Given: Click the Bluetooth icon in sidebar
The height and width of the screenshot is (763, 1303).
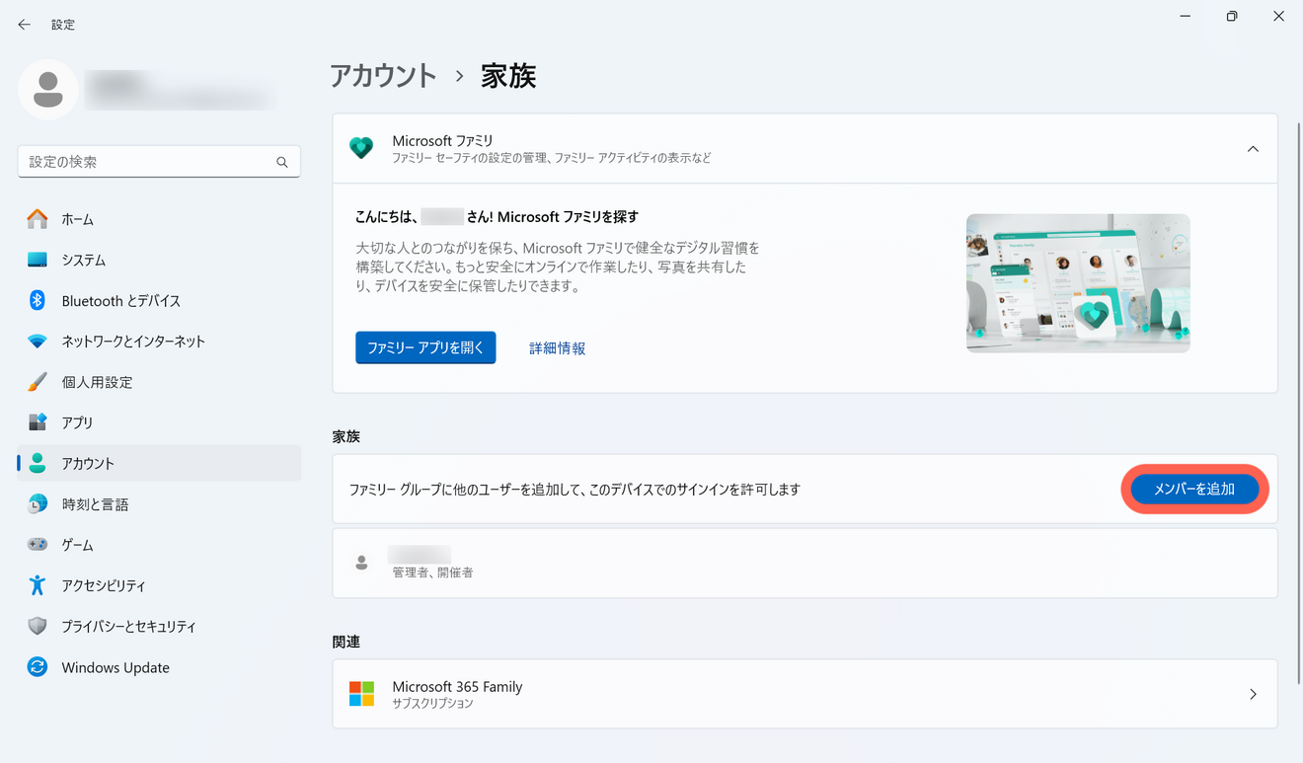Looking at the screenshot, I should [38, 300].
